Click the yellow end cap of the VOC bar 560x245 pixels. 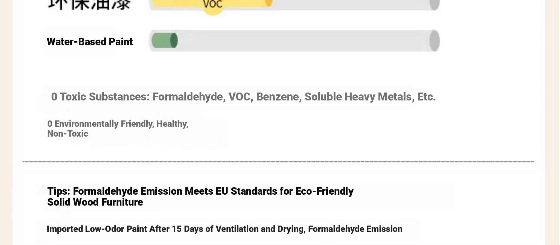(x=269, y=3)
